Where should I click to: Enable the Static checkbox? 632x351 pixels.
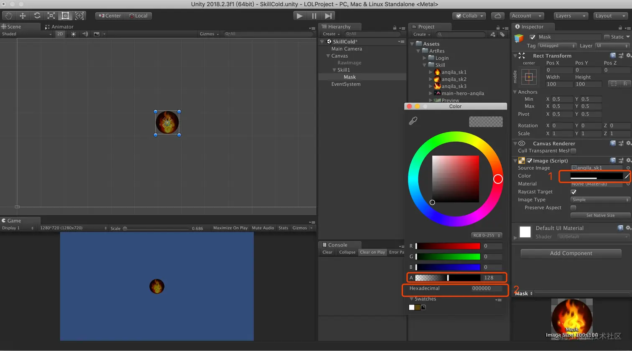click(607, 37)
